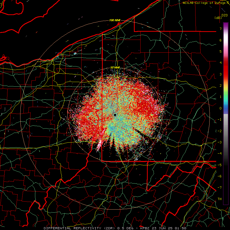Click the 0 dB value on color scale
This screenshot has width=230, height=230.
[x=221, y=108]
